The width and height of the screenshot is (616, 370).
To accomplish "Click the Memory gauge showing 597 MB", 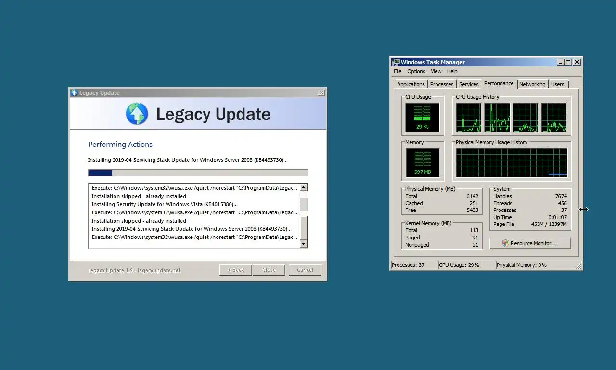I will pos(423,162).
